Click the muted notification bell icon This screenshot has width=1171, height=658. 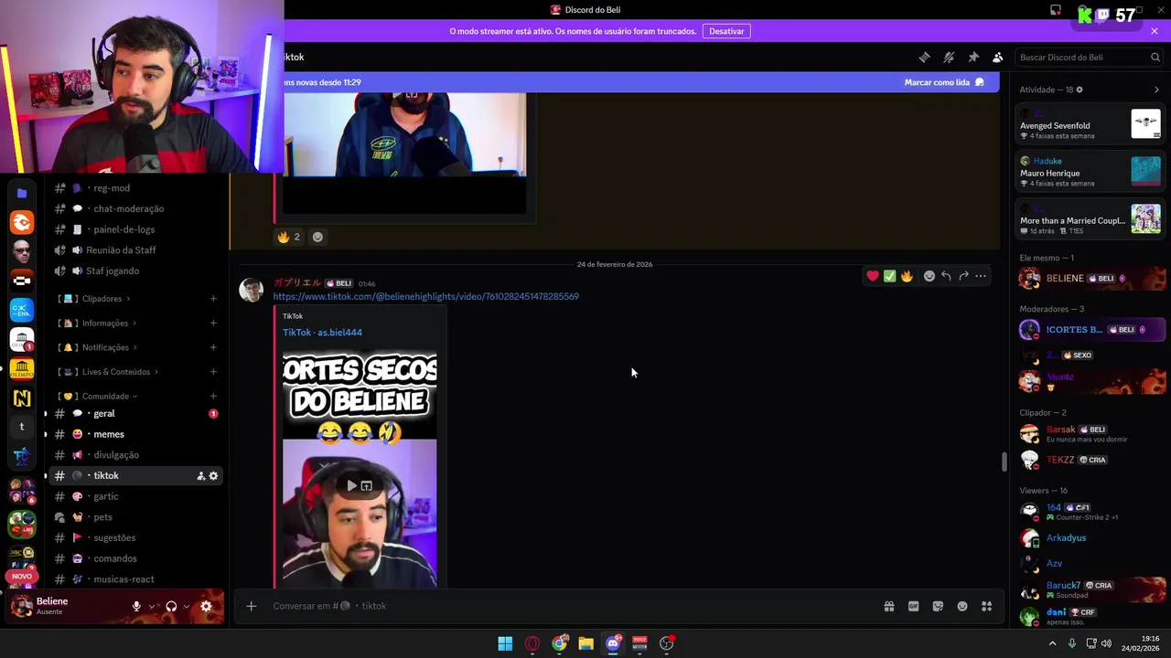tap(949, 57)
